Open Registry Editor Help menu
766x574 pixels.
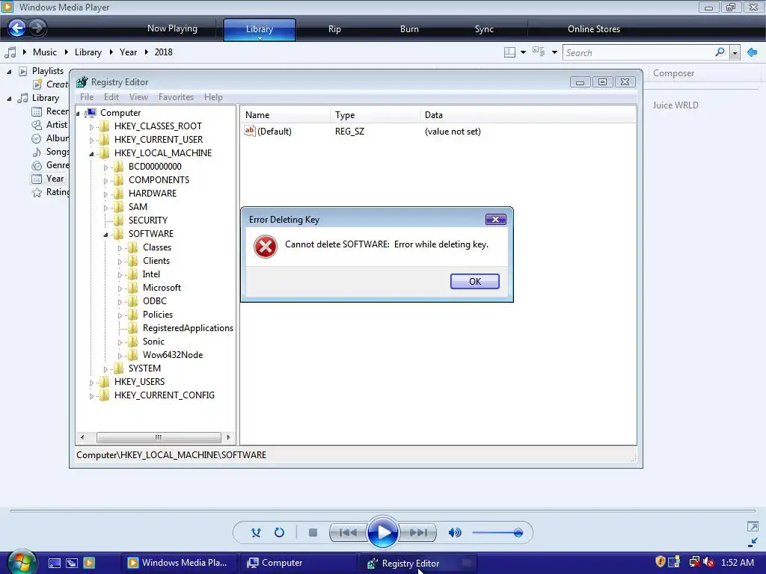tap(213, 97)
